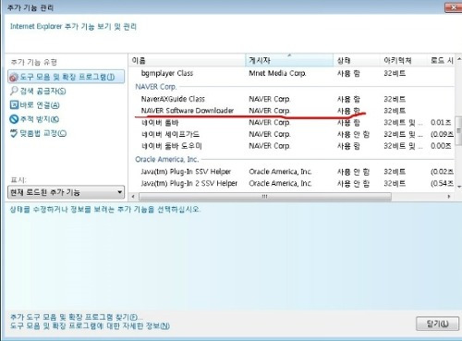The image size is (462, 341).
Task: Click the 아키텍처 column header
Action: [404, 60]
